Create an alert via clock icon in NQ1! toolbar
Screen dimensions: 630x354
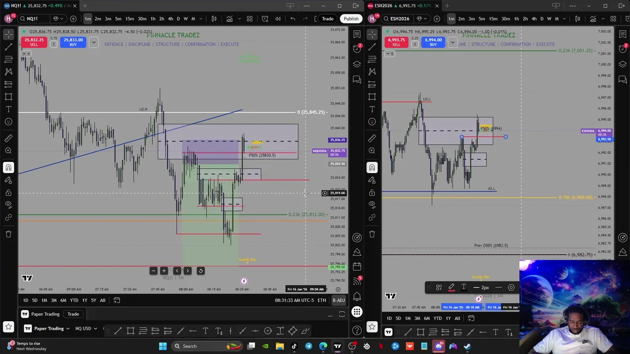pos(265,19)
